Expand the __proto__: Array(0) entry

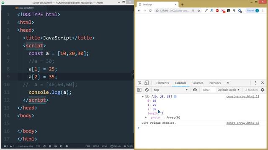(x=146, y=117)
